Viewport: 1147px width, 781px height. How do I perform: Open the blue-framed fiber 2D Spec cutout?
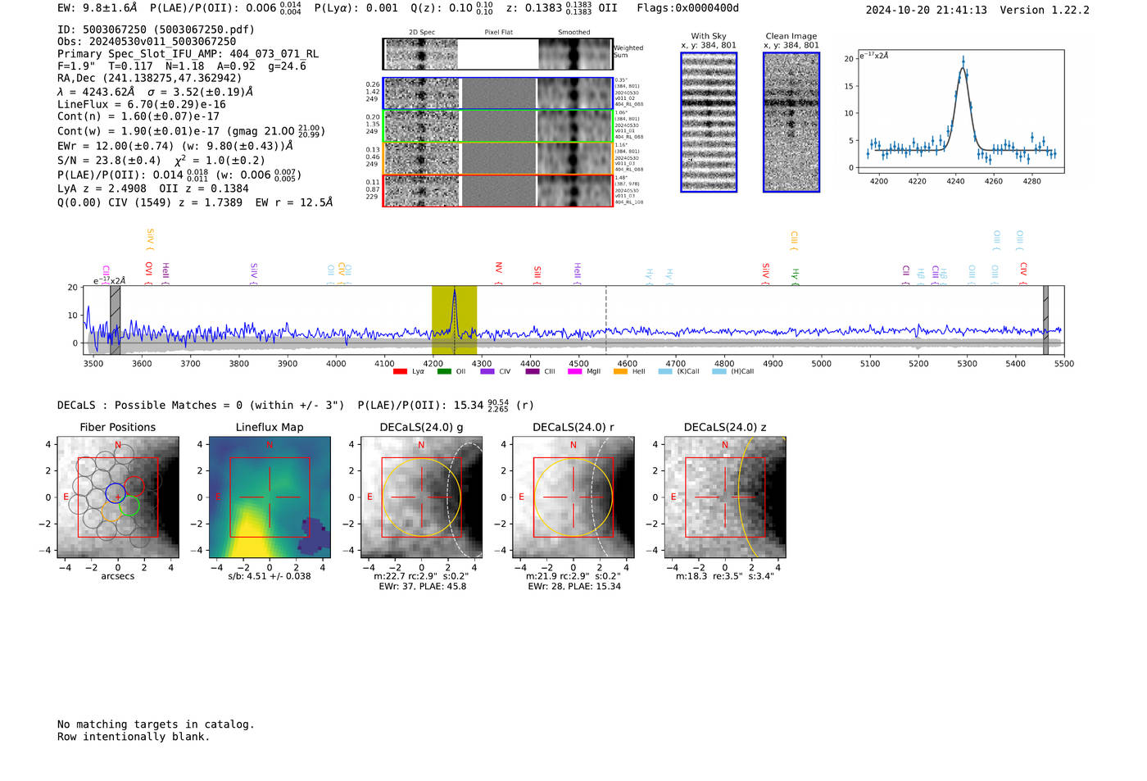click(421, 93)
